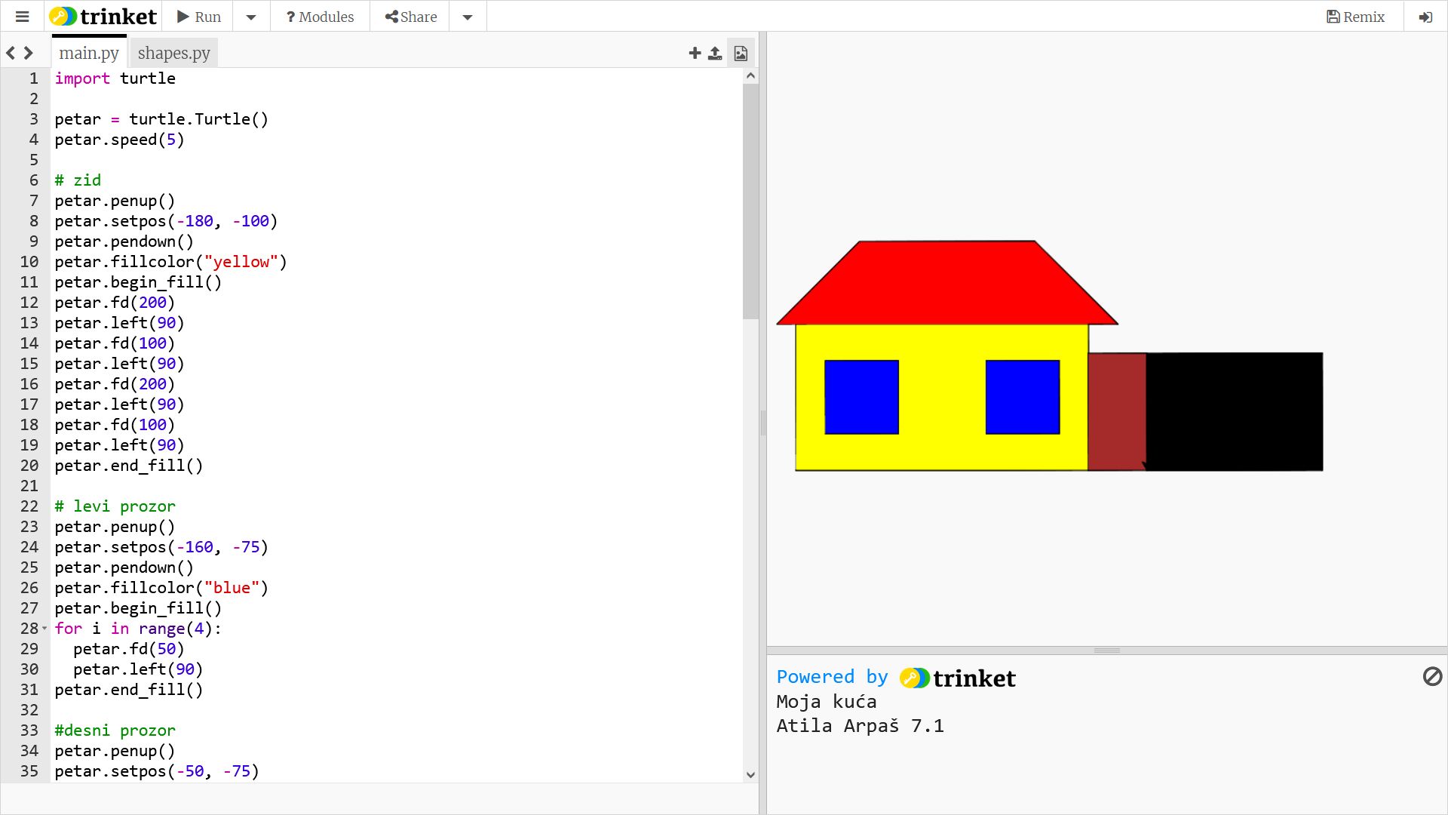Navigate to previous file tab arrow
Image resolution: width=1448 pixels, height=815 pixels.
11,53
